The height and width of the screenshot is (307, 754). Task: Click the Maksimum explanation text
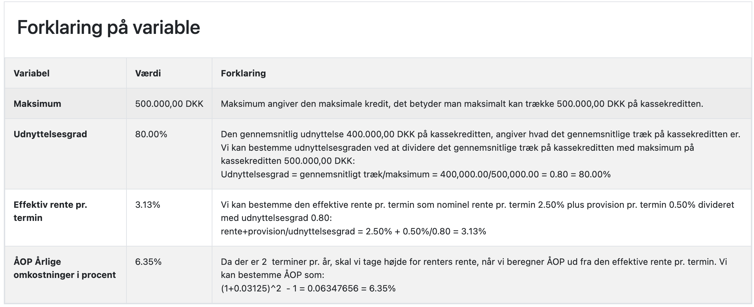point(462,104)
